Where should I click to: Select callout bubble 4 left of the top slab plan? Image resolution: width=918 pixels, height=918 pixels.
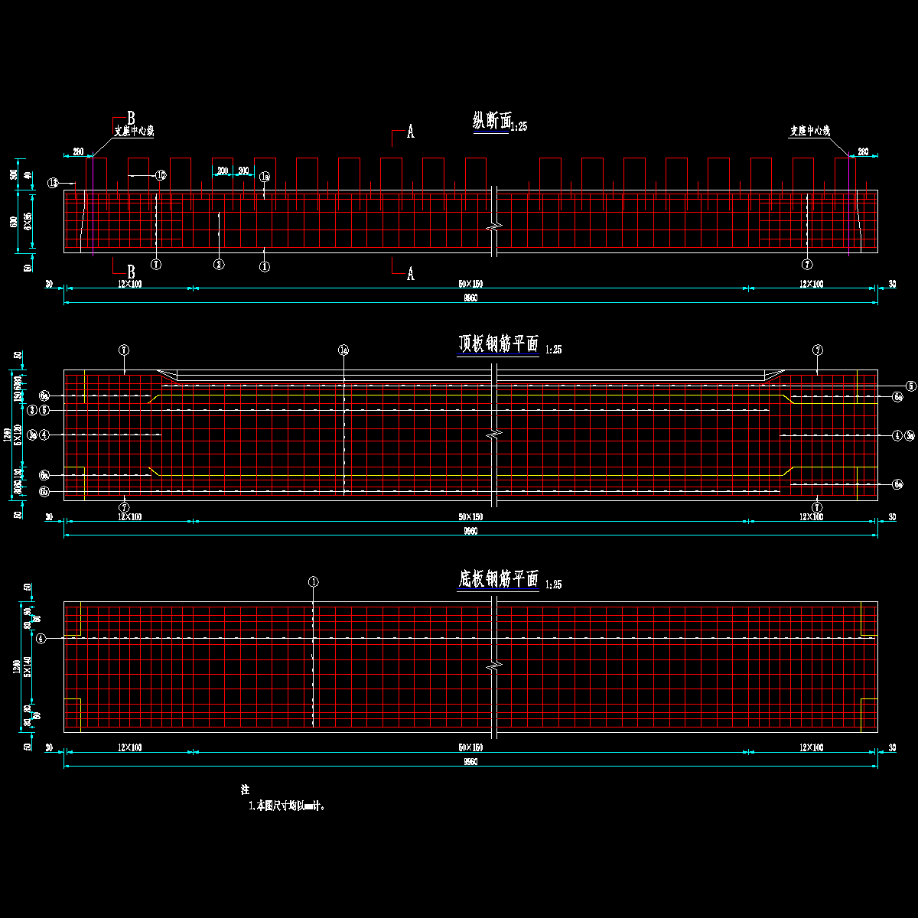coord(44,435)
